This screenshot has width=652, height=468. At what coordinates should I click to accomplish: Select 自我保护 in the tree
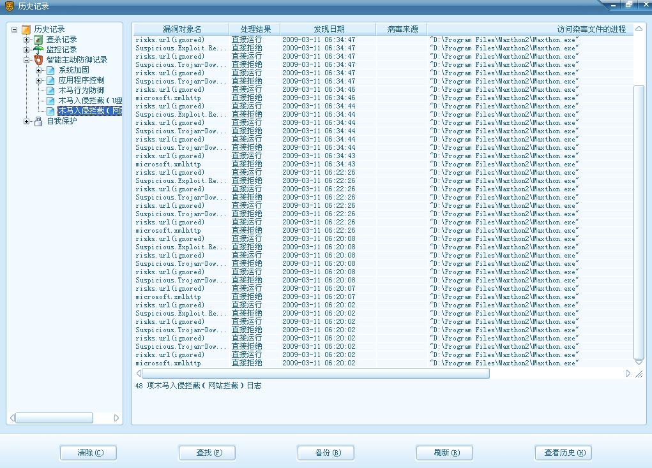pos(61,121)
